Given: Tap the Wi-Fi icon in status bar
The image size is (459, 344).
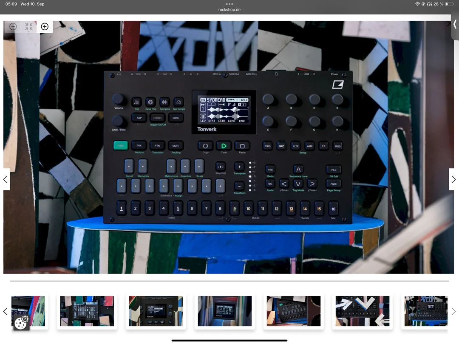Looking at the screenshot, I should point(417,4).
